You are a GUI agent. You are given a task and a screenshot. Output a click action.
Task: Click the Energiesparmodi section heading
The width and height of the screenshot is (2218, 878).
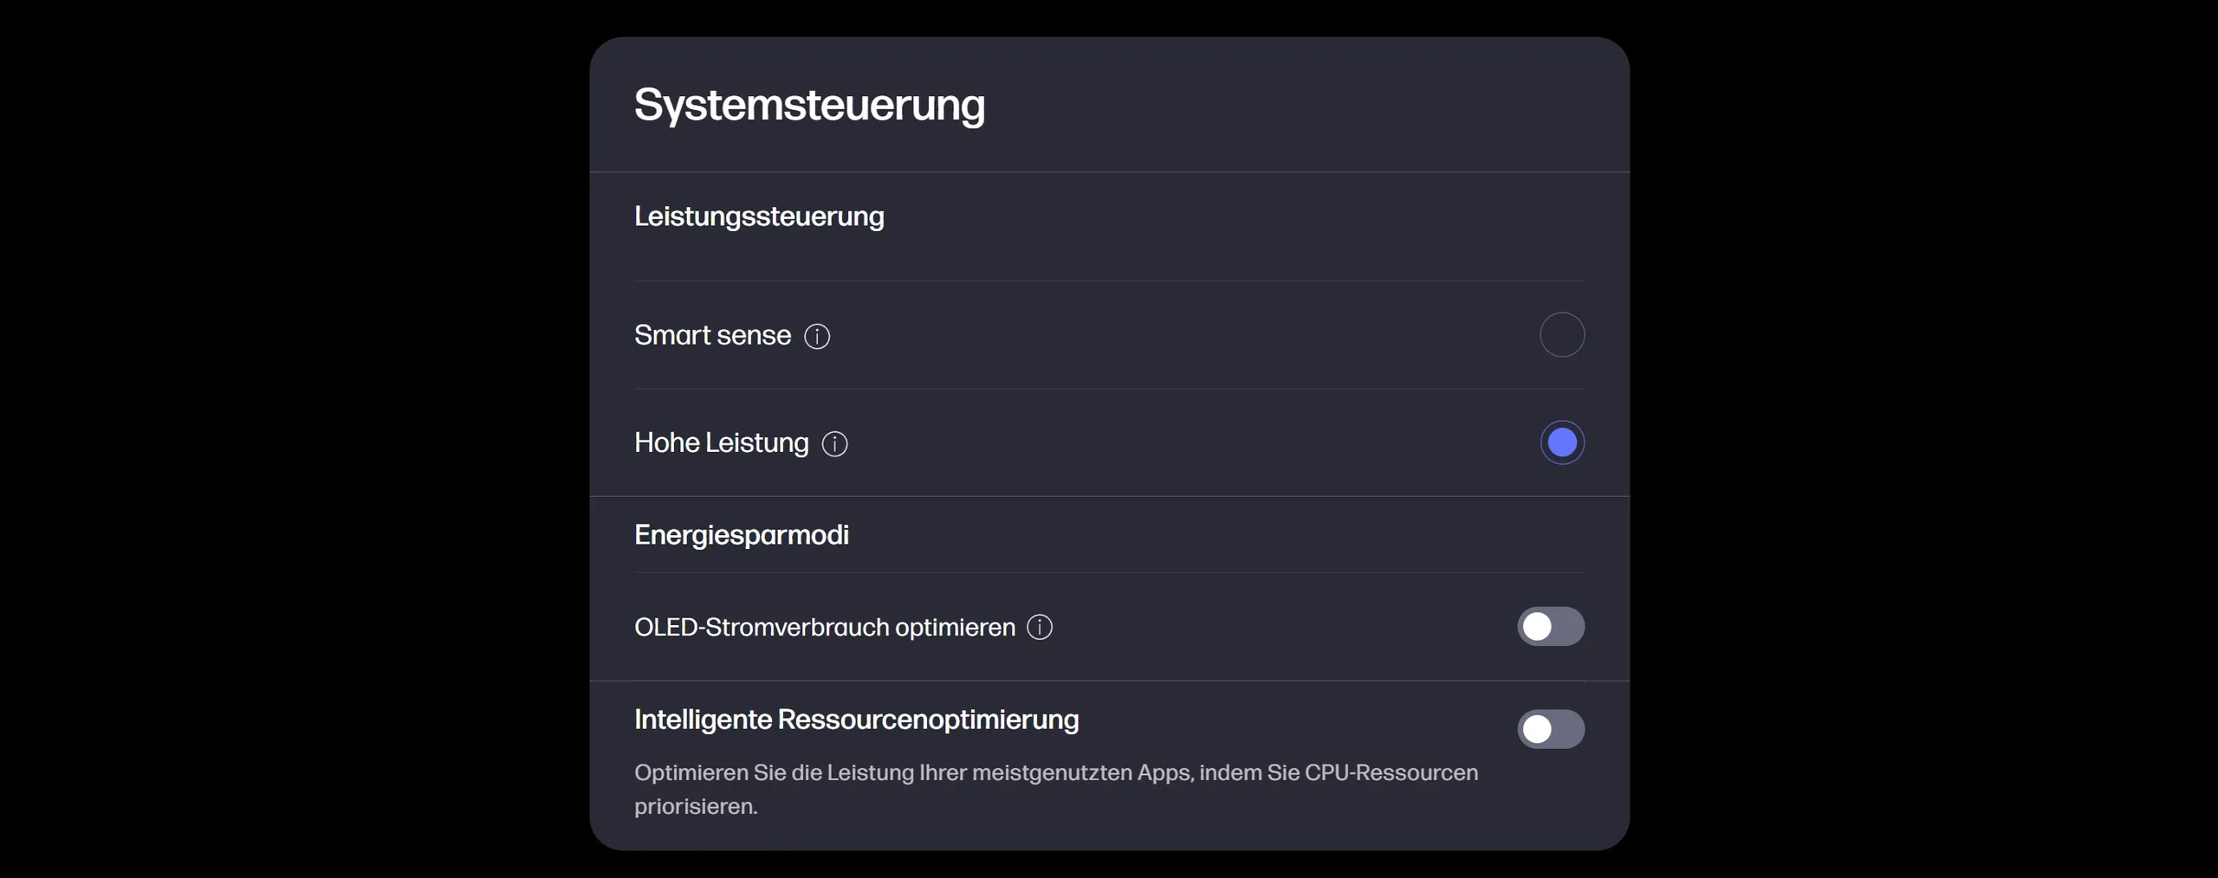(x=742, y=534)
